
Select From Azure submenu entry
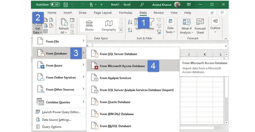point(59,65)
